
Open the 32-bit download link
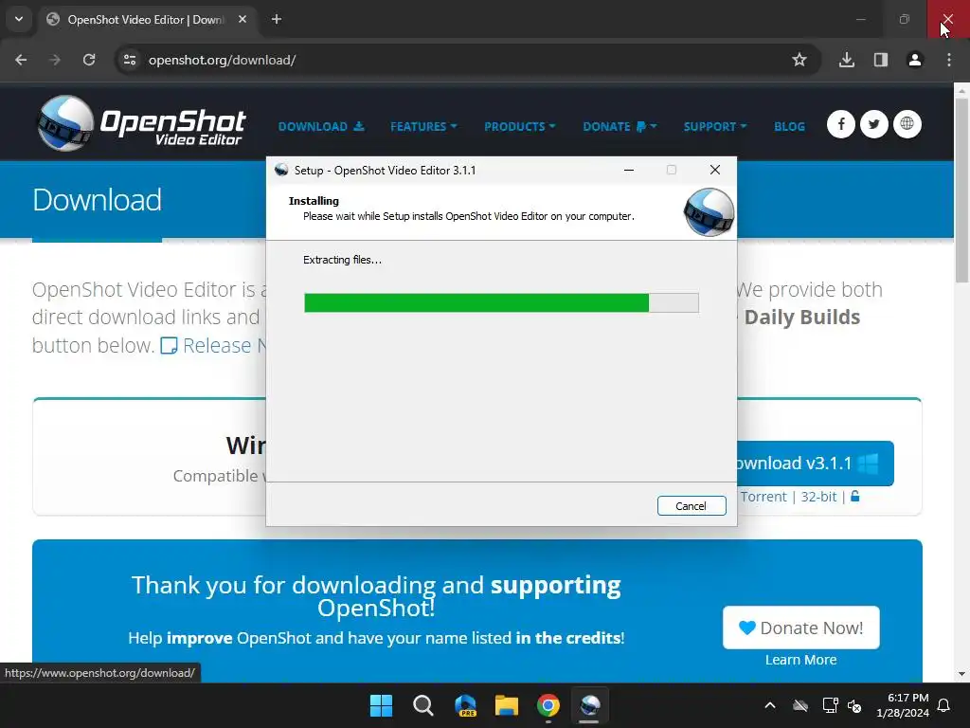(x=818, y=497)
